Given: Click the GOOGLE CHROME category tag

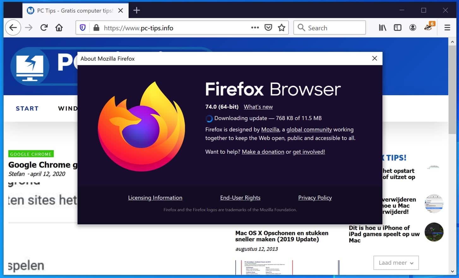Looking at the screenshot, I should point(31,154).
